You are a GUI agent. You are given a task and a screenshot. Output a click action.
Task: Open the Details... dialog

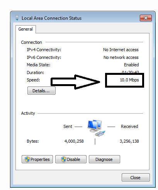41,91
